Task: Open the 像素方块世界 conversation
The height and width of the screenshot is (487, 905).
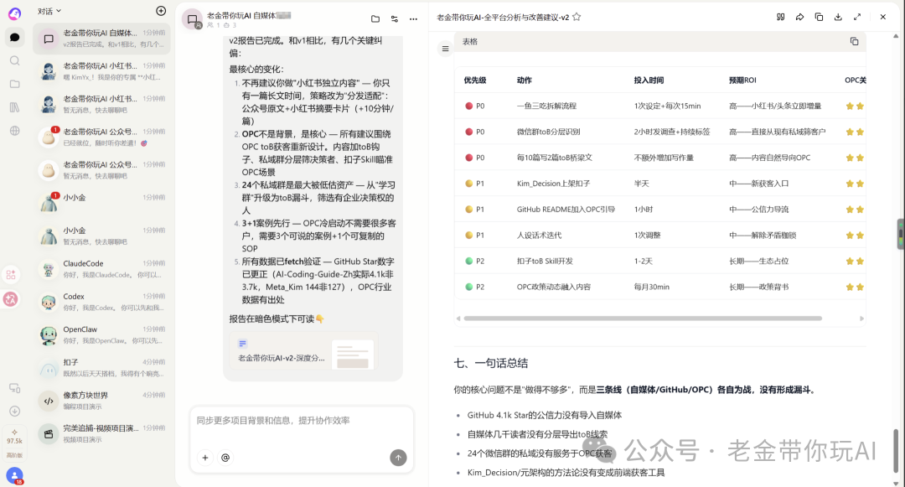Action: click(101, 401)
